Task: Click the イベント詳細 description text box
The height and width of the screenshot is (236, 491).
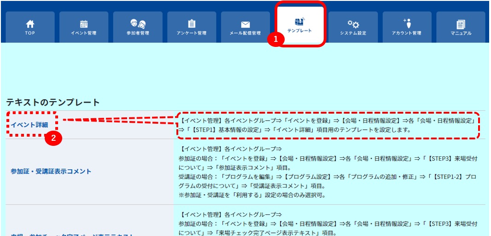Action: click(x=328, y=125)
